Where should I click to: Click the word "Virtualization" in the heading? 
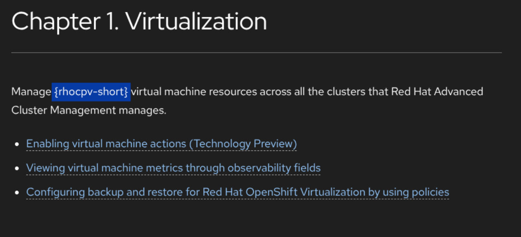196,22
